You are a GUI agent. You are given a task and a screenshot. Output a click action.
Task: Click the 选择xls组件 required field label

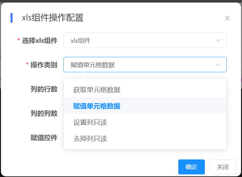coord(39,41)
